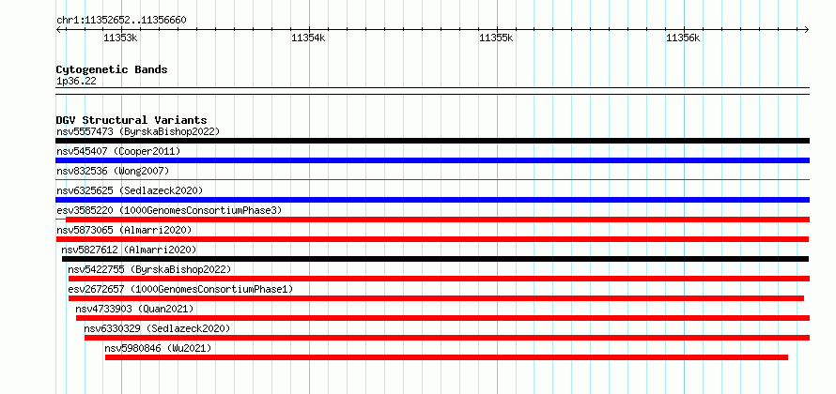
Task: Click the 11353k ruler tick label
Action: 120,38
